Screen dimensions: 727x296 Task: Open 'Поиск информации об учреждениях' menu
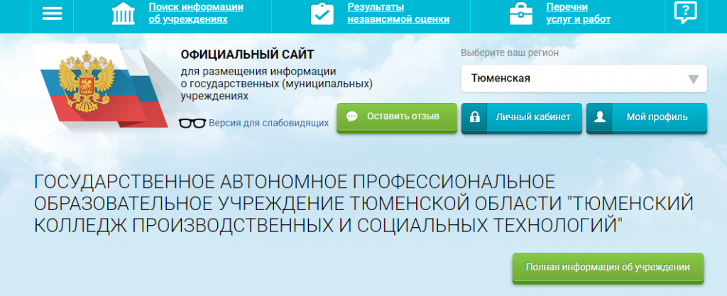[196, 13]
